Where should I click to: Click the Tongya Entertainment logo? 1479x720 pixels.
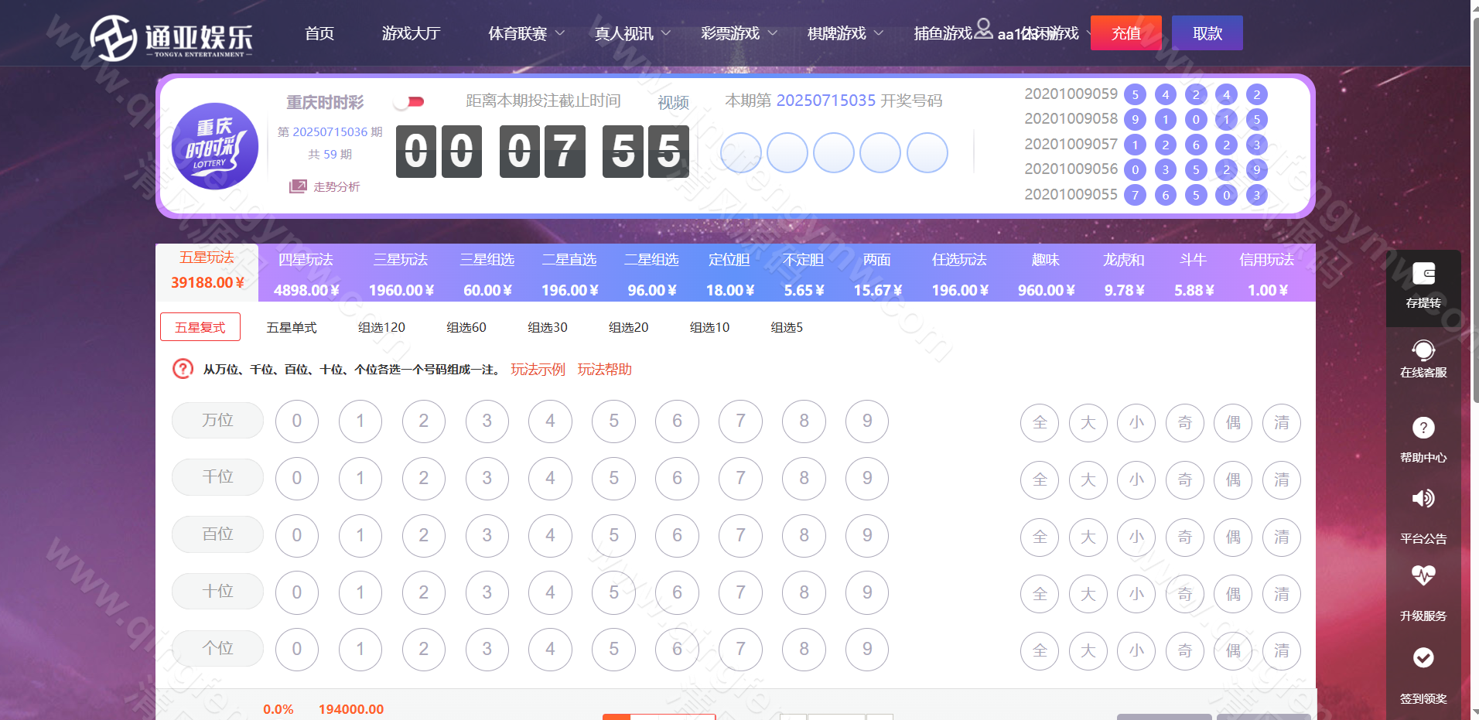pyautogui.click(x=172, y=36)
